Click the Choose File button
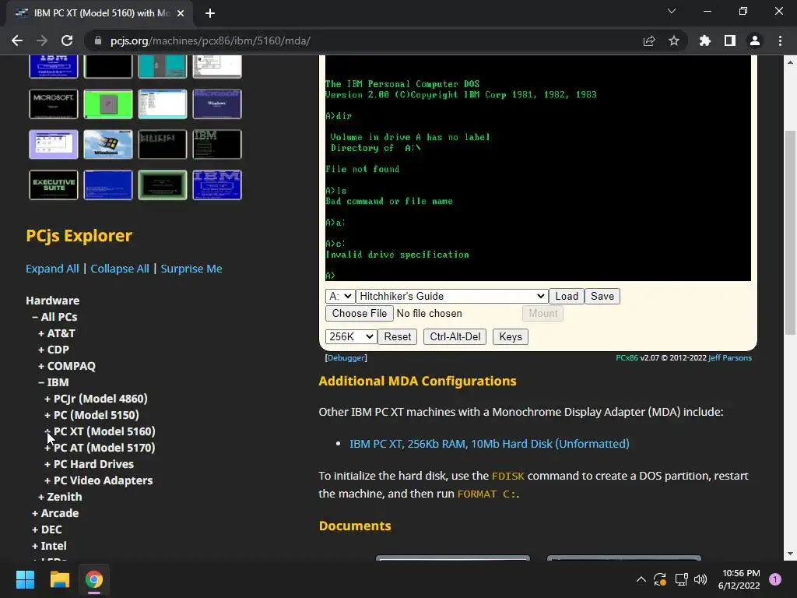Image resolution: width=797 pixels, height=598 pixels. coord(360,313)
